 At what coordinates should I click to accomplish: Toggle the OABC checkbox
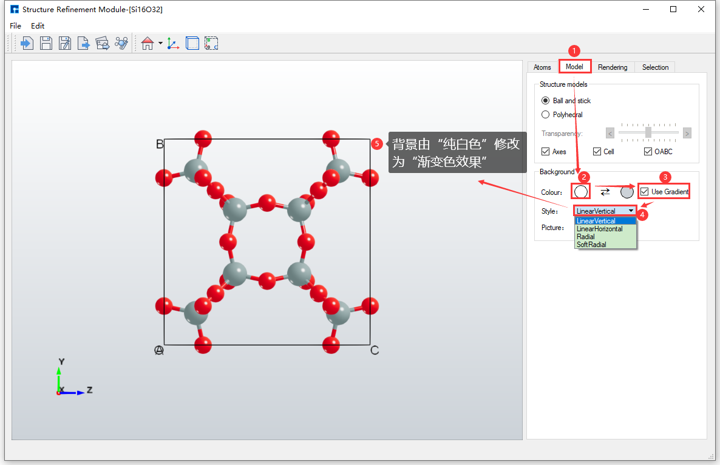point(648,152)
